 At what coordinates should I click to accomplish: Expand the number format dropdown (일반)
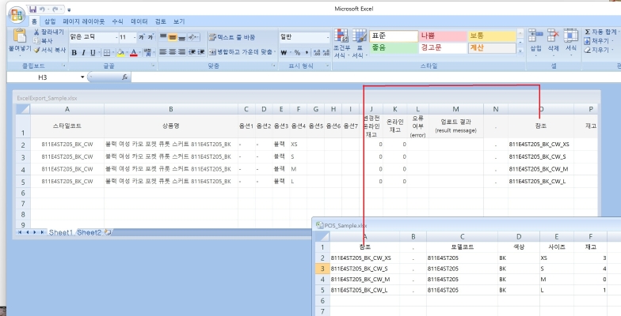[326, 37]
